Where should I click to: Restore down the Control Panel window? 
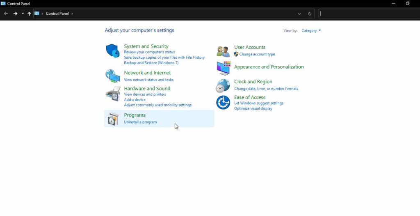click(x=407, y=3)
